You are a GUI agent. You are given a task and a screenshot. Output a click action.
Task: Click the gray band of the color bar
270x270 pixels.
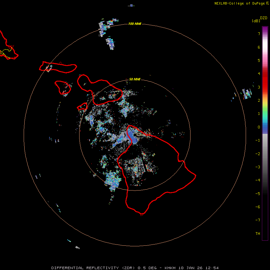[x=265, y=155]
